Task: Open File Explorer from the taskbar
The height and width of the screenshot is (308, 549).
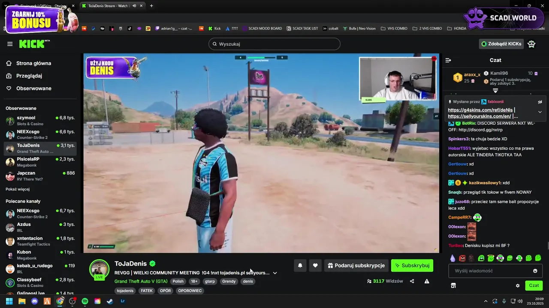Action: tap(22, 301)
